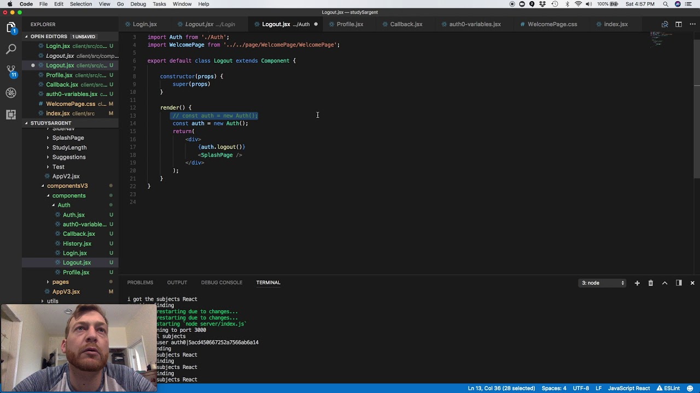The height and width of the screenshot is (393, 700).
Task: Open the Explorer view in activity bar
Action: click(x=11, y=27)
